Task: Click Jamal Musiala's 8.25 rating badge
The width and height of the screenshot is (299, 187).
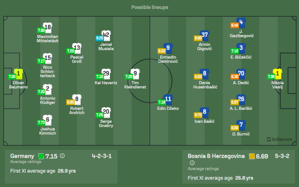Action: tap(100, 38)
